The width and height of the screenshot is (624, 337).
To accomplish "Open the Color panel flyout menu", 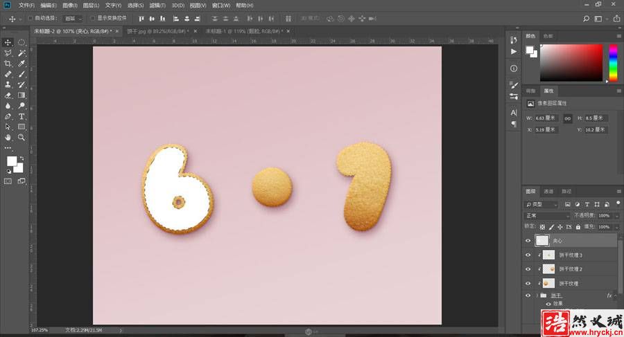I will 619,36.
